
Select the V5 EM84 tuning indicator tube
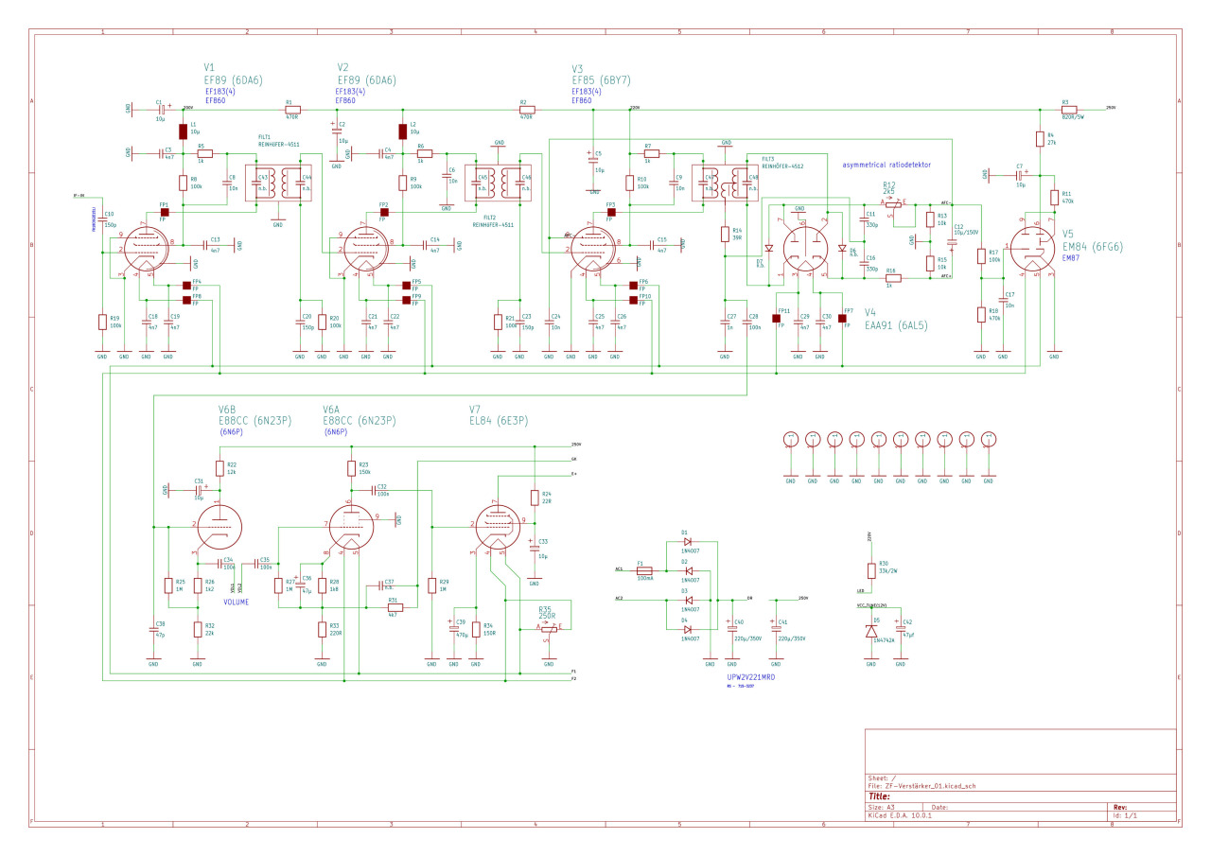(x=1033, y=248)
